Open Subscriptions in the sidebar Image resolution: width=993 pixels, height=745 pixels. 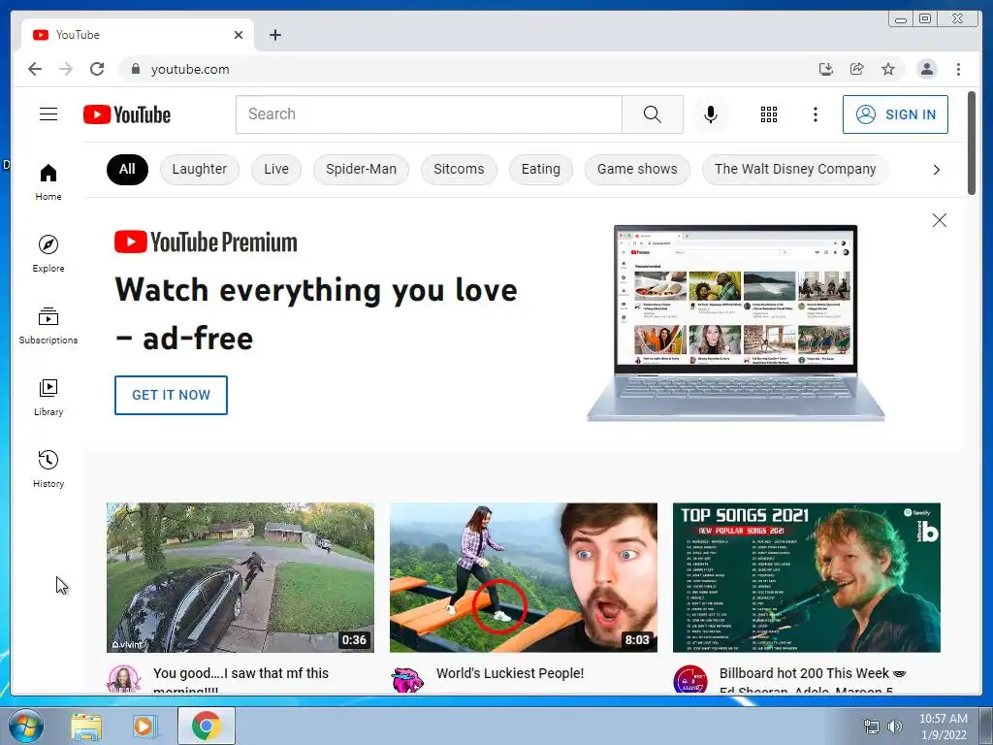point(48,326)
